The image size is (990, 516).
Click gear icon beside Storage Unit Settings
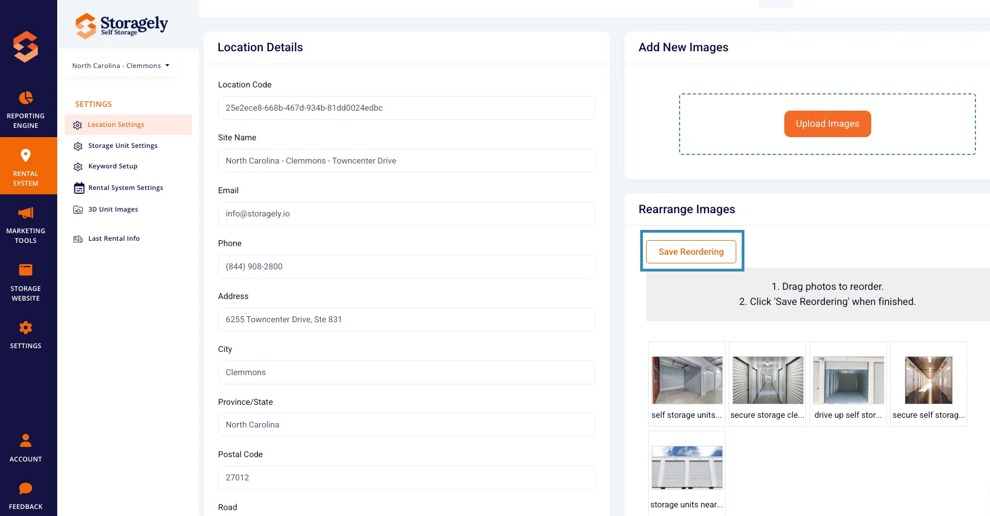[x=78, y=146]
